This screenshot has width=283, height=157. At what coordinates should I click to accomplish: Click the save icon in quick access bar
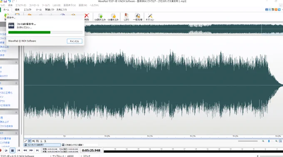[5, 1]
